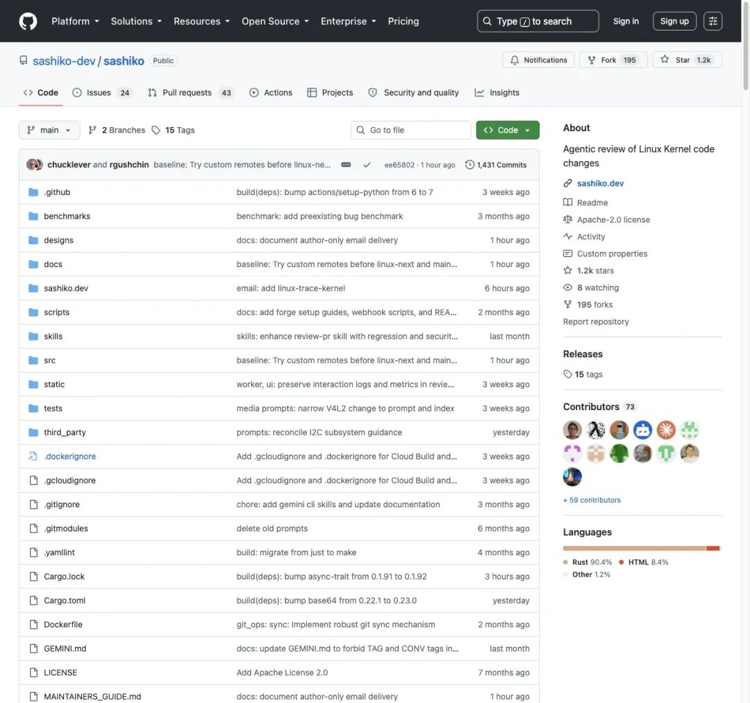This screenshot has height=703, width=750.
Task: Click the Activity pulse icon
Action: tap(567, 236)
